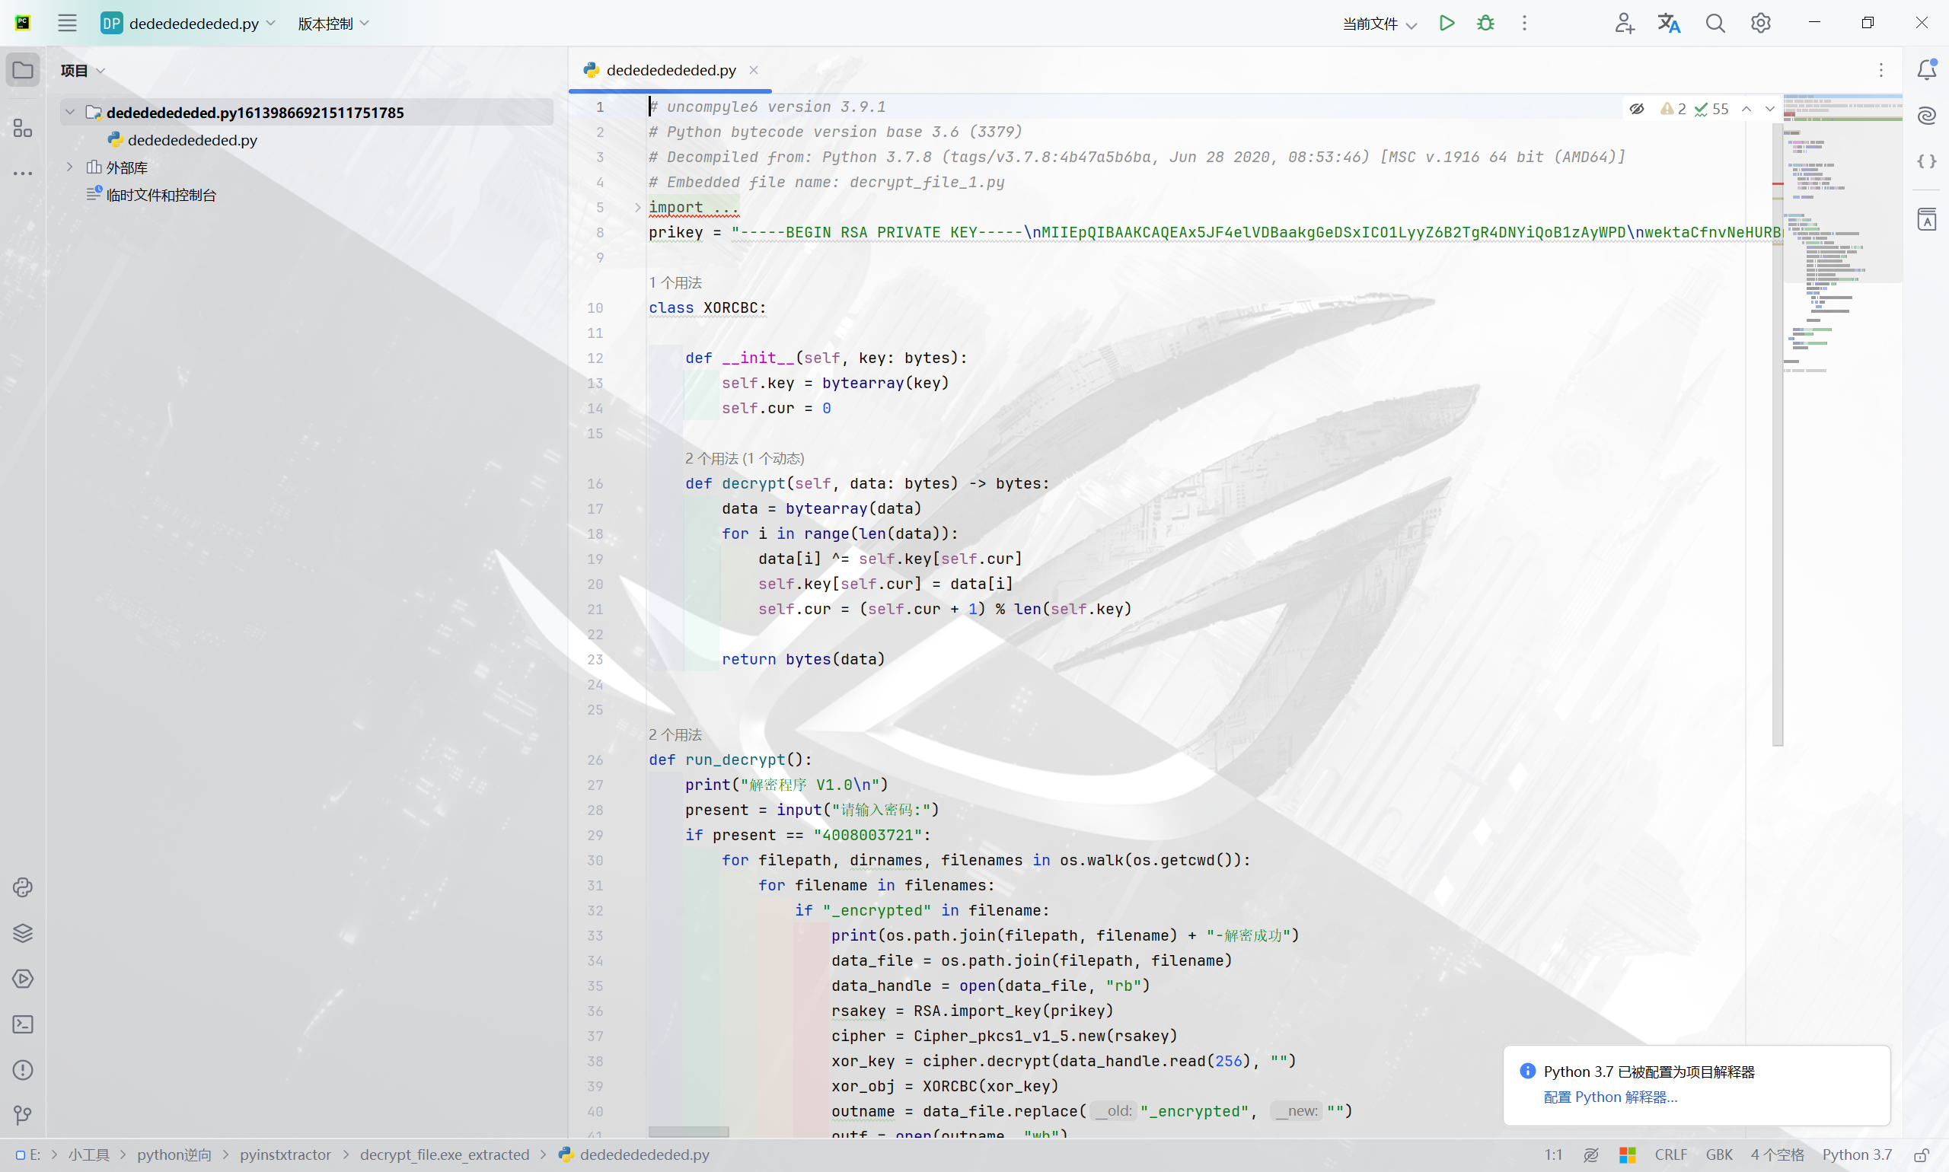
Task: Open the Project tool window folder icon
Action: tap(23, 70)
